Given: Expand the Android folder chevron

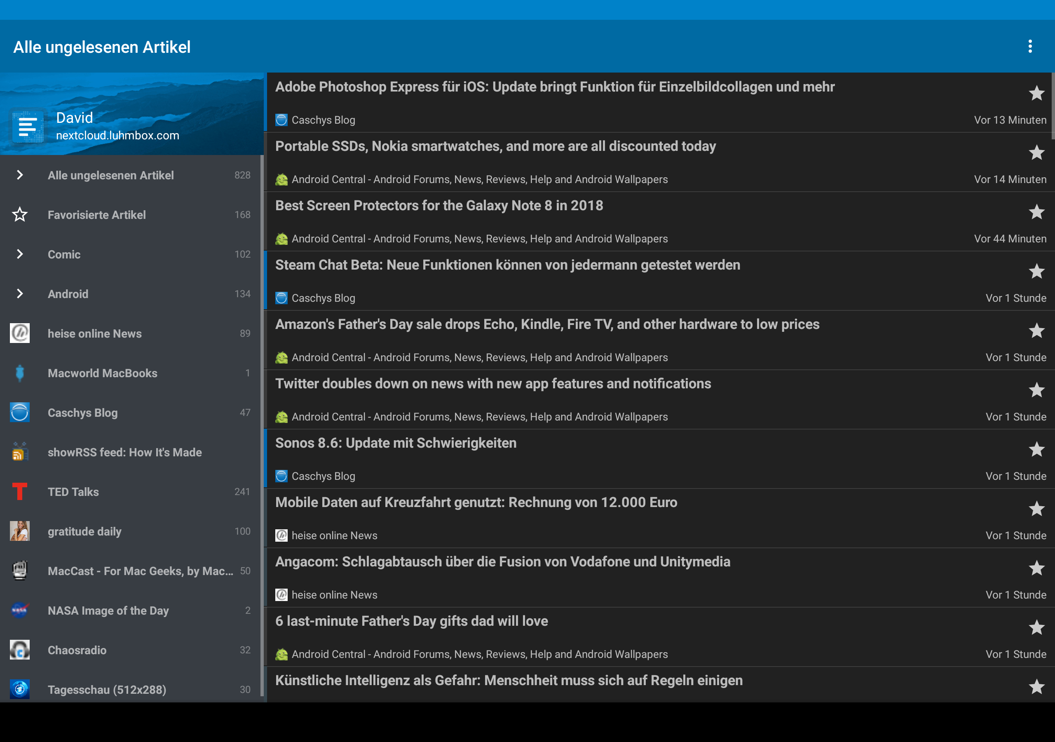Looking at the screenshot, I should (20, 294).
